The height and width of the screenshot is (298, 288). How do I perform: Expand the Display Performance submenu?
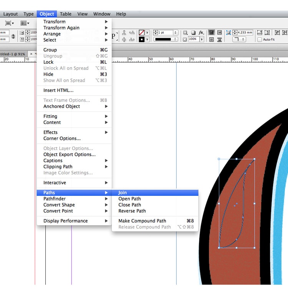[x=74, y=221]
